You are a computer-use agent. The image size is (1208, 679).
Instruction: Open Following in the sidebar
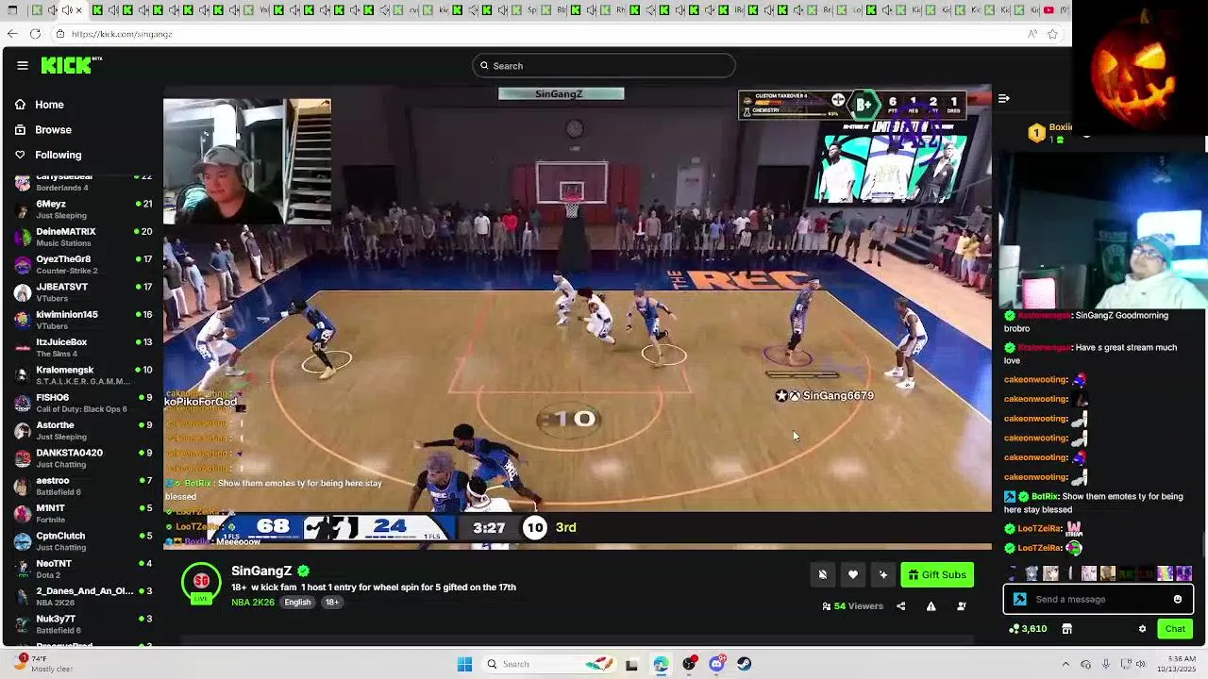tap(59, 155)
